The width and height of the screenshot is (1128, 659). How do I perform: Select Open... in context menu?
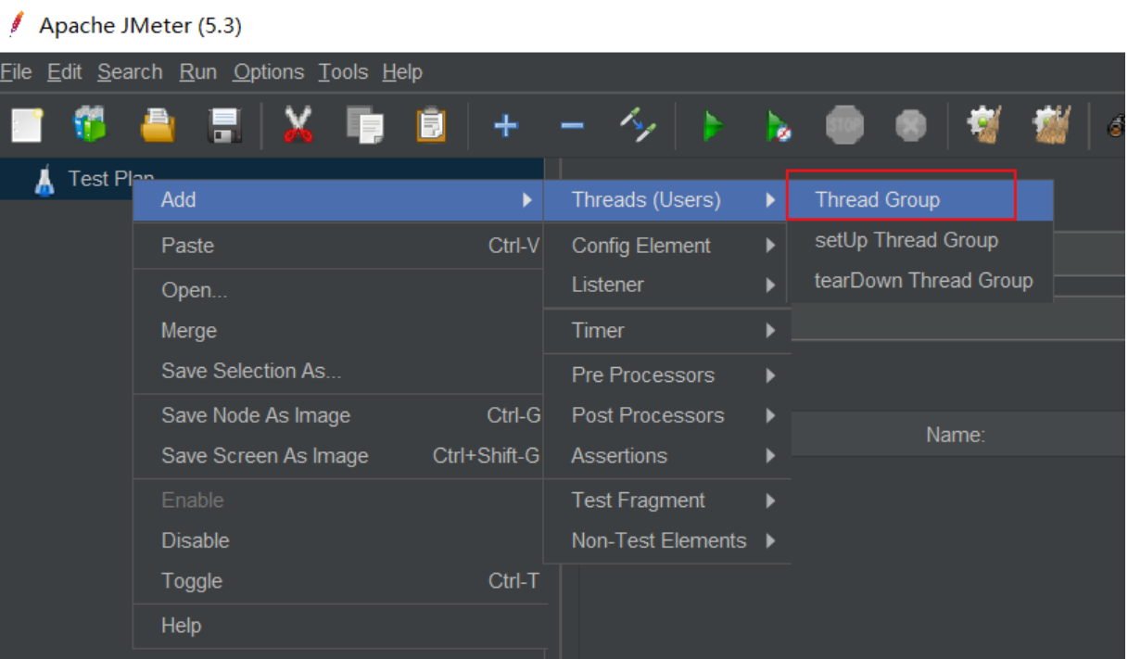coord(338,290)
